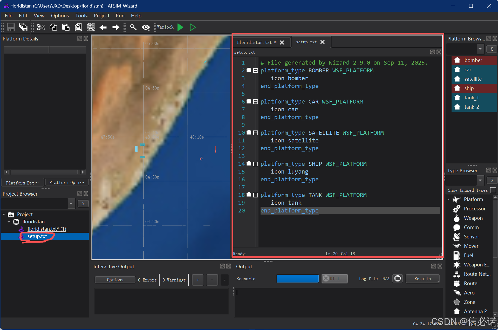Viewport: 498px width, 330px height.
Task: Open the Run menu
Action: [x=120, y=16]
